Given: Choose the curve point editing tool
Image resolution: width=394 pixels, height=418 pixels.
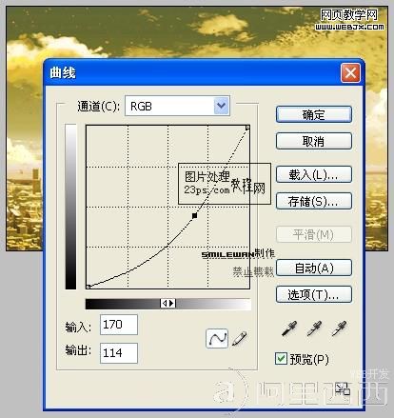Looking at the screenshot, I should (x=217, y=338).
